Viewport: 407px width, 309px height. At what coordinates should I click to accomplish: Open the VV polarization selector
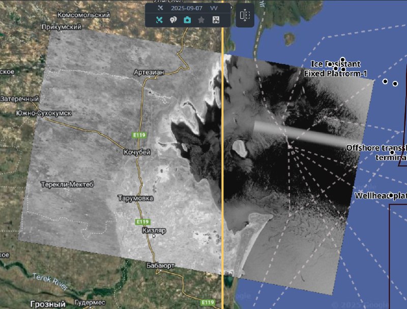[214, 9]
